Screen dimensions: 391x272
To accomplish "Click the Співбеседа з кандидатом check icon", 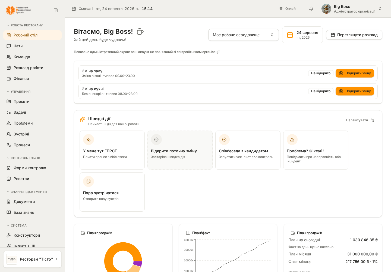I will (x=224, y=140).
